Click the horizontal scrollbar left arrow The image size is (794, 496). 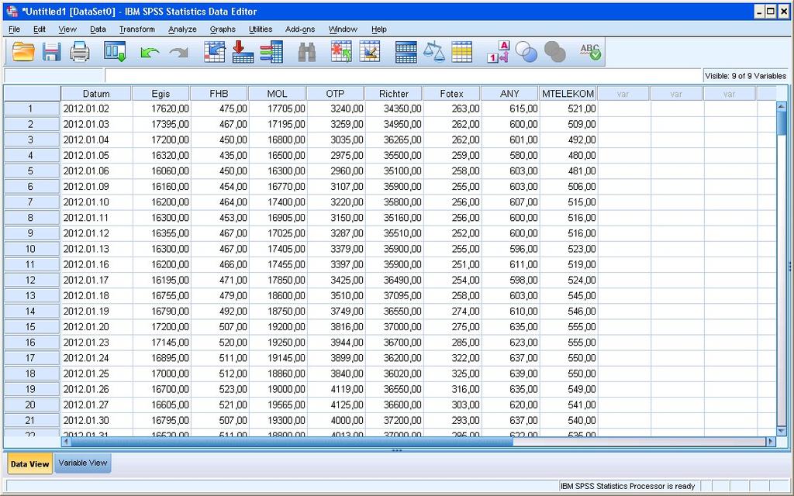coord(66,441)
